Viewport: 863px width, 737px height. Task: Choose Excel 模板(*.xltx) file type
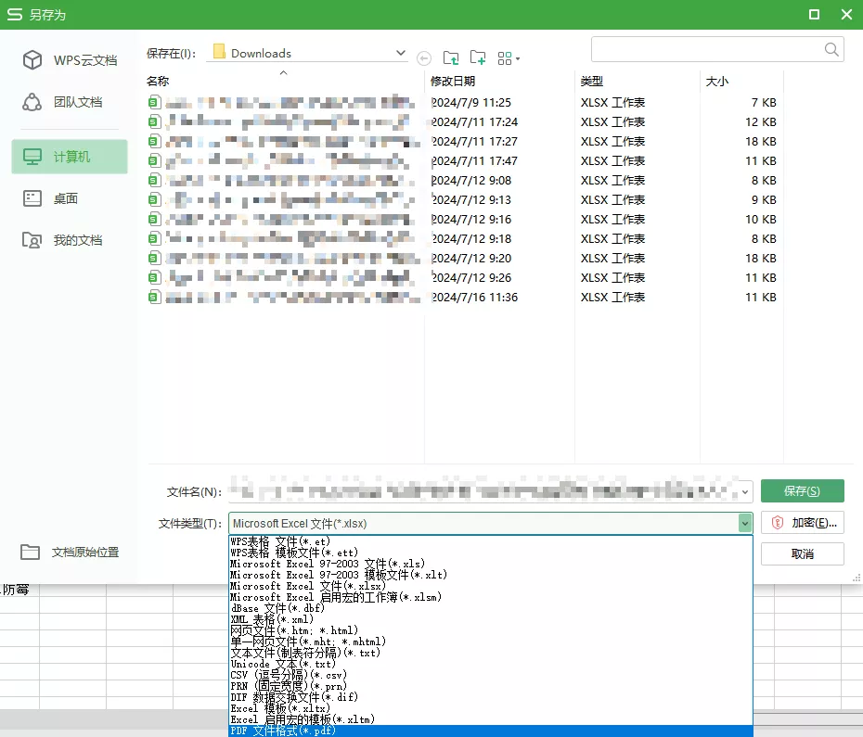click(x=280, y=708)
